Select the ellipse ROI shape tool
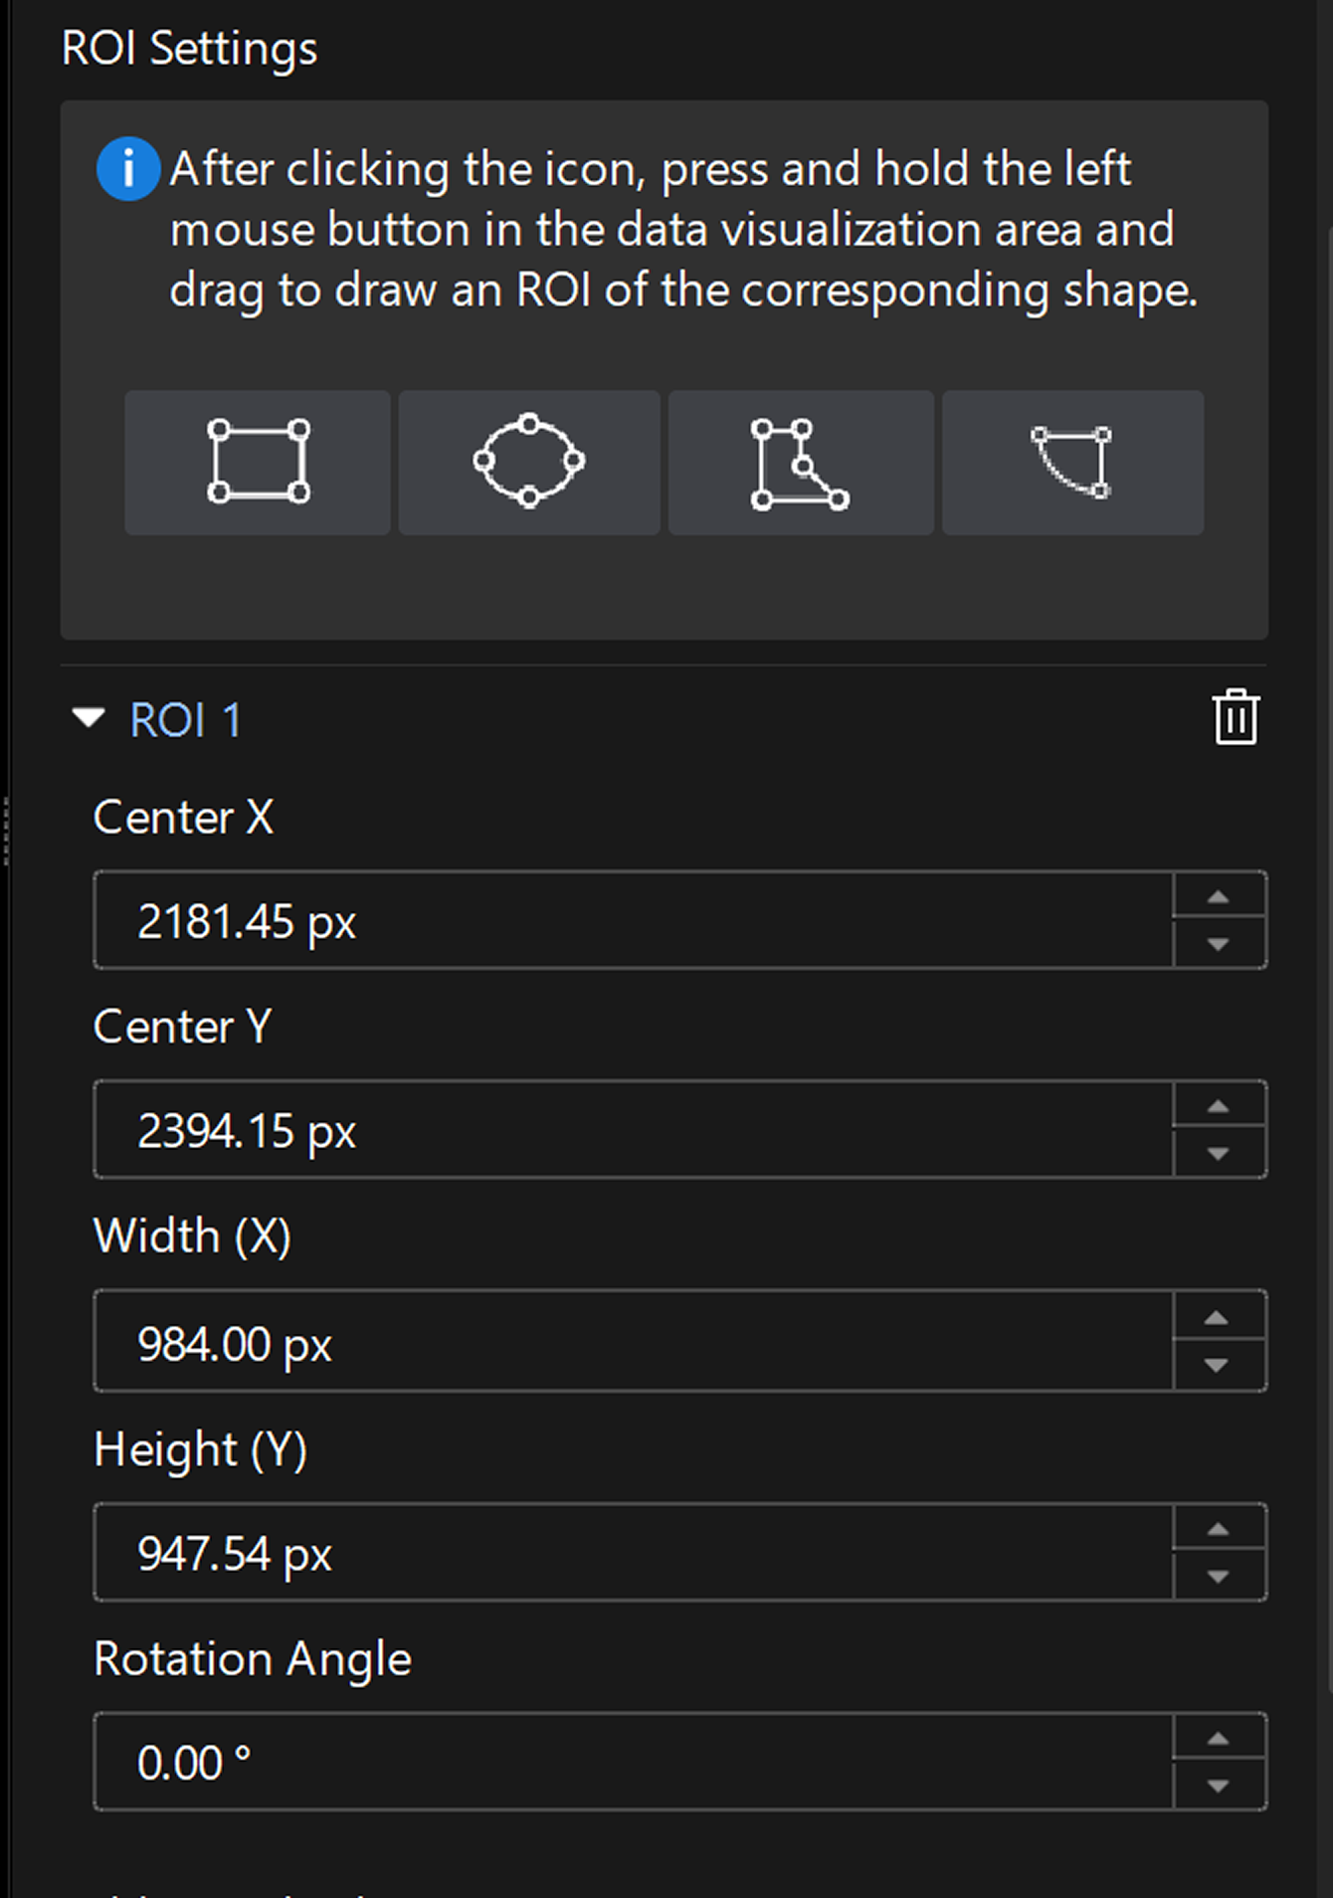Screen dimensions: 1333x1898 pyautogui.click(x=529, y=463)
